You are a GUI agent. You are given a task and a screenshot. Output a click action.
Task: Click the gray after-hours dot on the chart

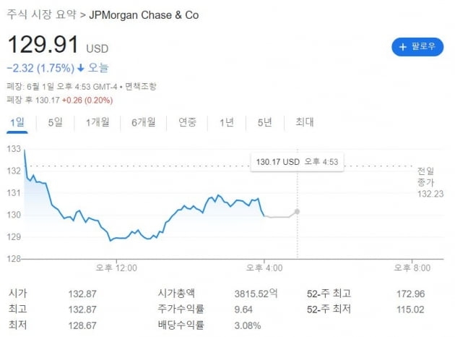(298, 211)
